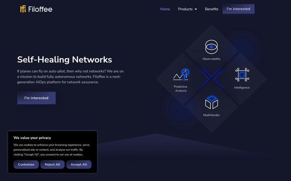
Task: Select the MultiVendor cube icon
Action: [211, 102]
